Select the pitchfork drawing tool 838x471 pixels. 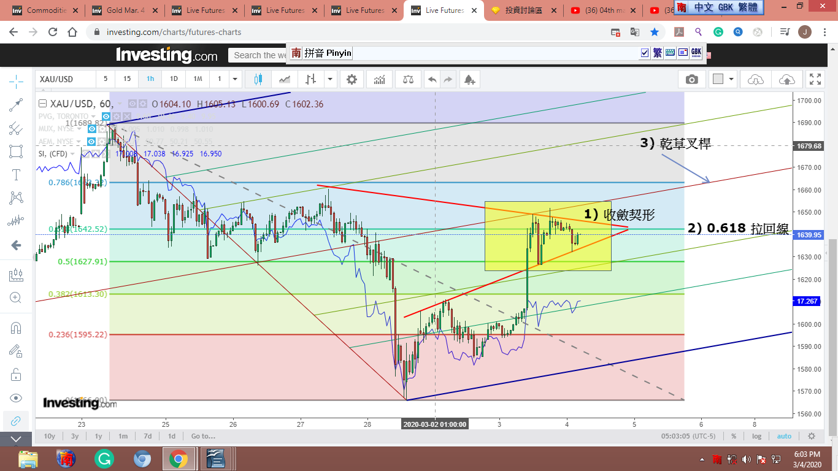[16, 128]
